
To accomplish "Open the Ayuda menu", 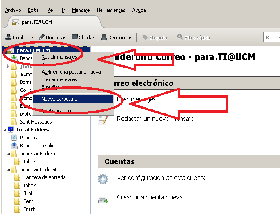I will click(x=139, y=10).
